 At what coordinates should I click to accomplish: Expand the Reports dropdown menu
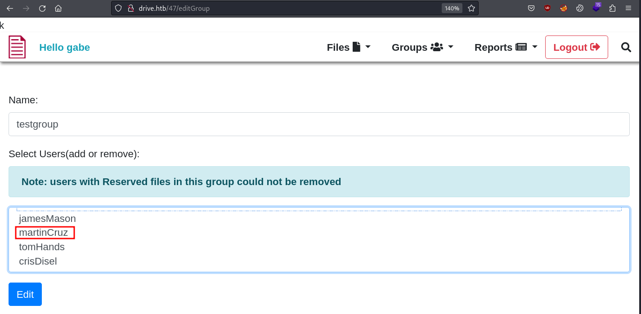(x=506, y=47)
